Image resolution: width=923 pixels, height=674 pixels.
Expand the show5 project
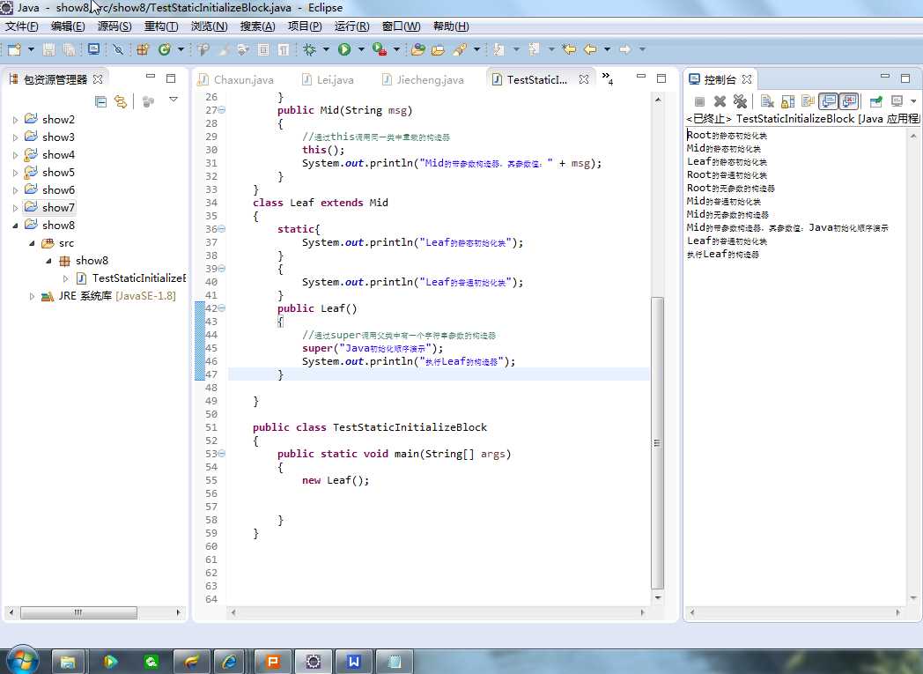(x=15, y=173)
